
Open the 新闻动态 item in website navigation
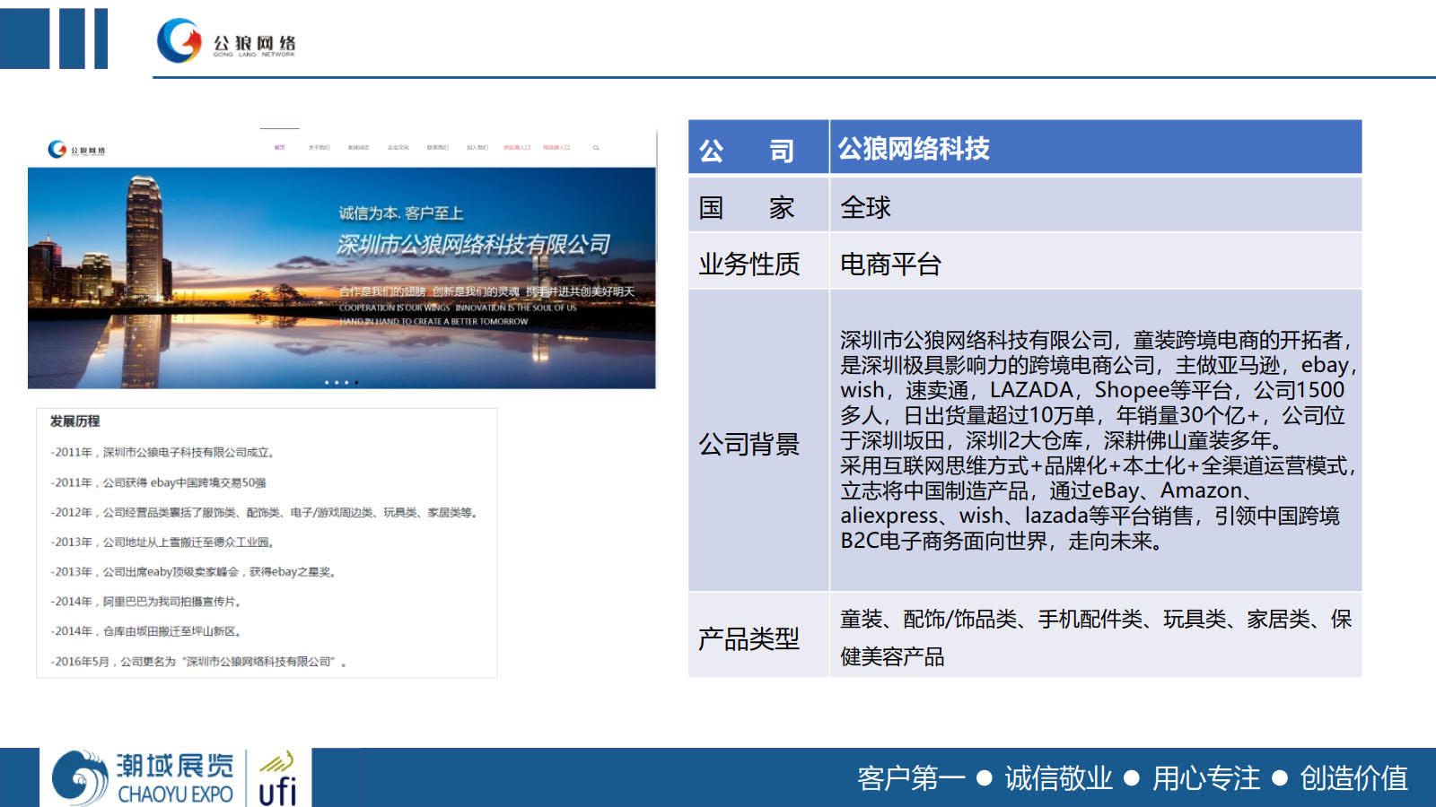[x=358, y=147]
